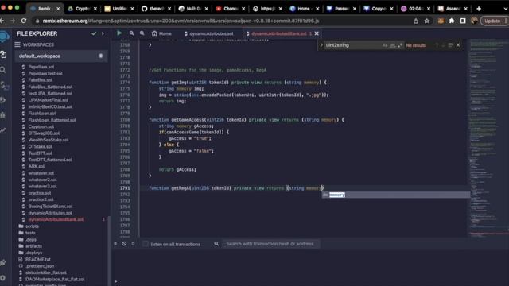Reload the browser page

click(24, 21)
